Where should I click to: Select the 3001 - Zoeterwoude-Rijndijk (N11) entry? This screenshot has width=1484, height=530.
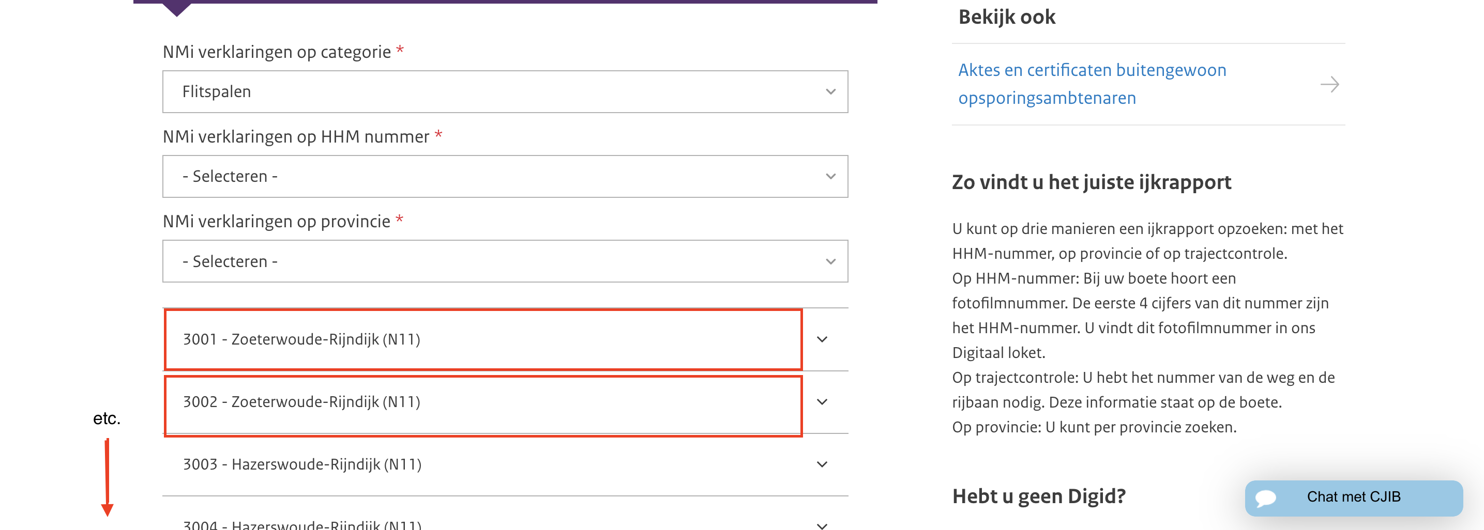301,339
